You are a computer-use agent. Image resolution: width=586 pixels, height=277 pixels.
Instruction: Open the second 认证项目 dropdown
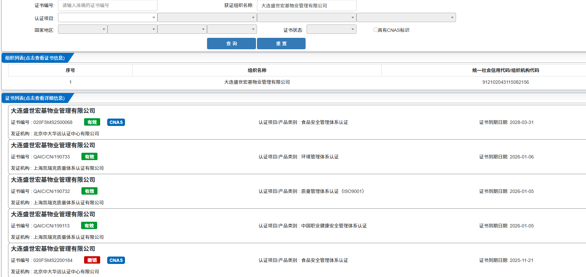207,17
